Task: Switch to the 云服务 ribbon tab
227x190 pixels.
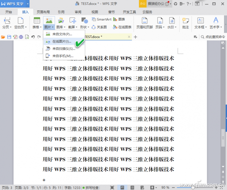Action: tap(147, 12)
